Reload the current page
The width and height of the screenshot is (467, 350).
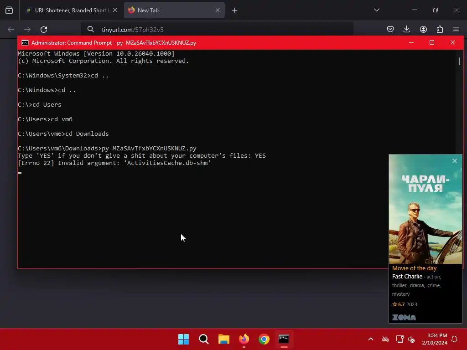(44, 30)
